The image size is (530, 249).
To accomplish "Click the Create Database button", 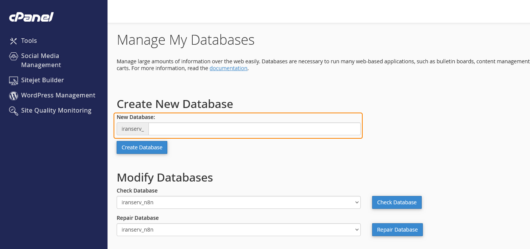I will click(142, 147).
